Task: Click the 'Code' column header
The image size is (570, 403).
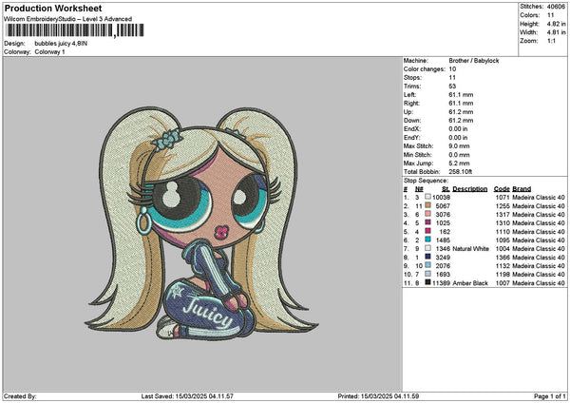Action: [x=502, y=189]
